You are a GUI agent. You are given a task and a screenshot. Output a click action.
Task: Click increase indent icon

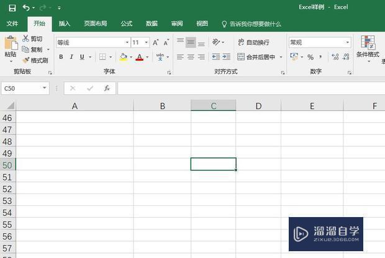tap(227, 57)
